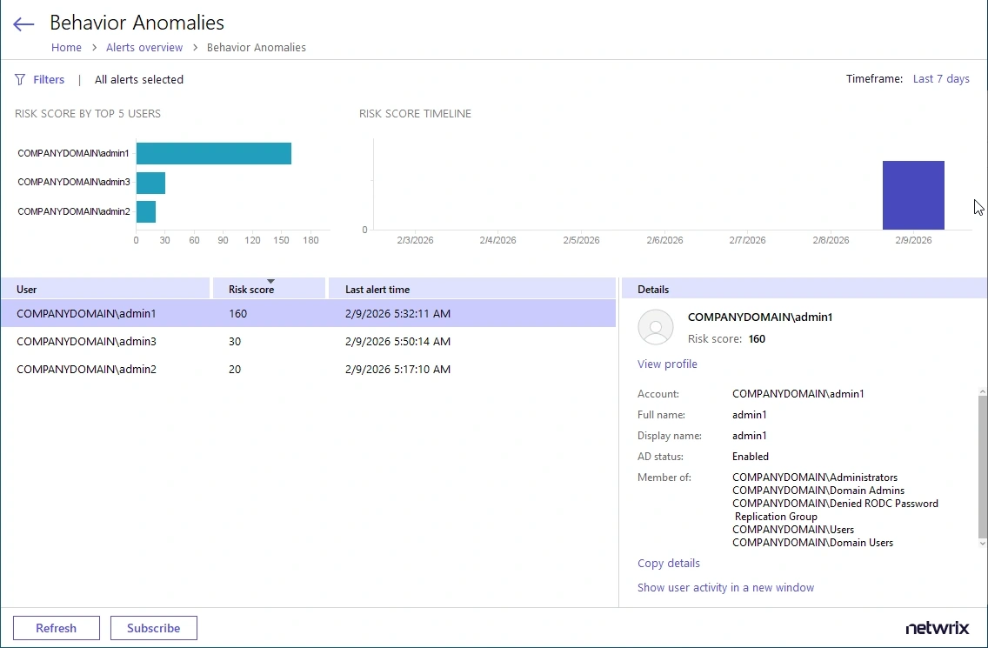Click the admin1 bar in top users chart

[x=213, y=154]
